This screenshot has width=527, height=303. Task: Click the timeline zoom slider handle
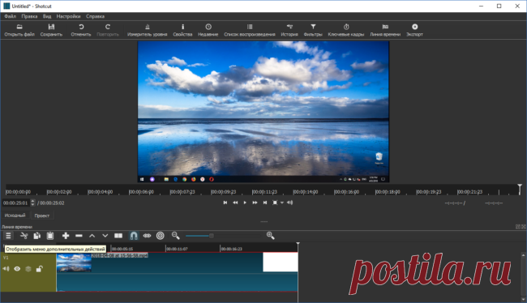point(211,236)
